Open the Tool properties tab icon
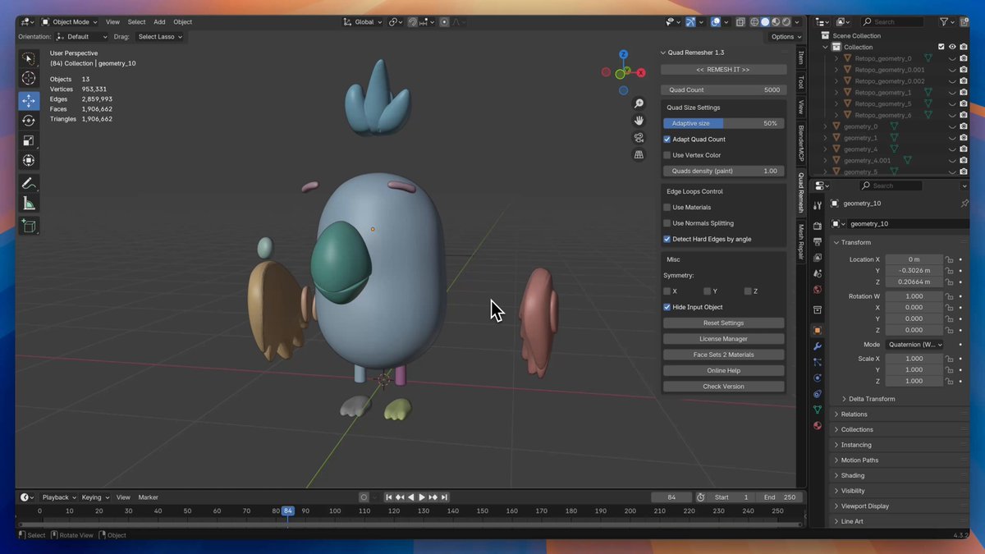This screenshot has height=554, width=985. click(817, 205)
